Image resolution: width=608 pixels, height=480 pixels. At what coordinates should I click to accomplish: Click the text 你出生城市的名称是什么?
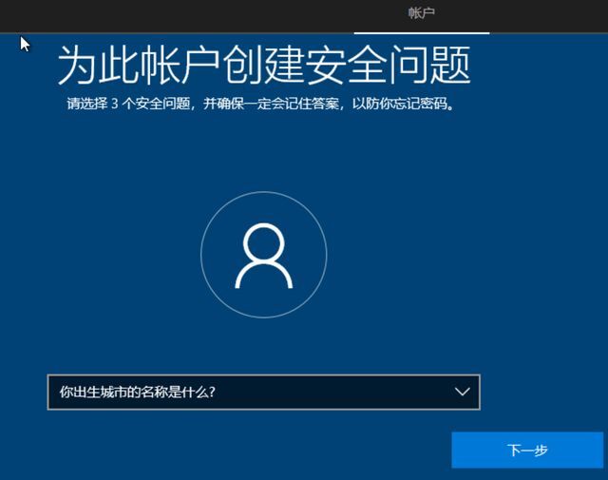[137, 392]
